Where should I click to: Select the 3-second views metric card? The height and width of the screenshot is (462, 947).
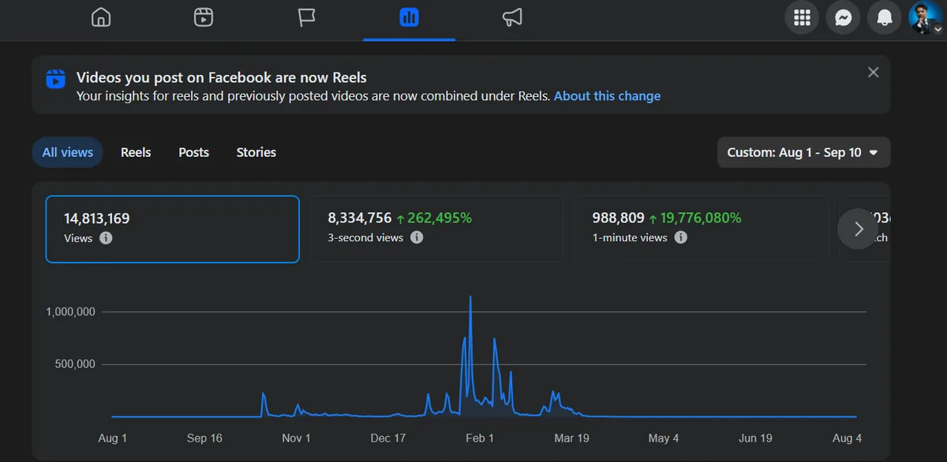point(437,229)
